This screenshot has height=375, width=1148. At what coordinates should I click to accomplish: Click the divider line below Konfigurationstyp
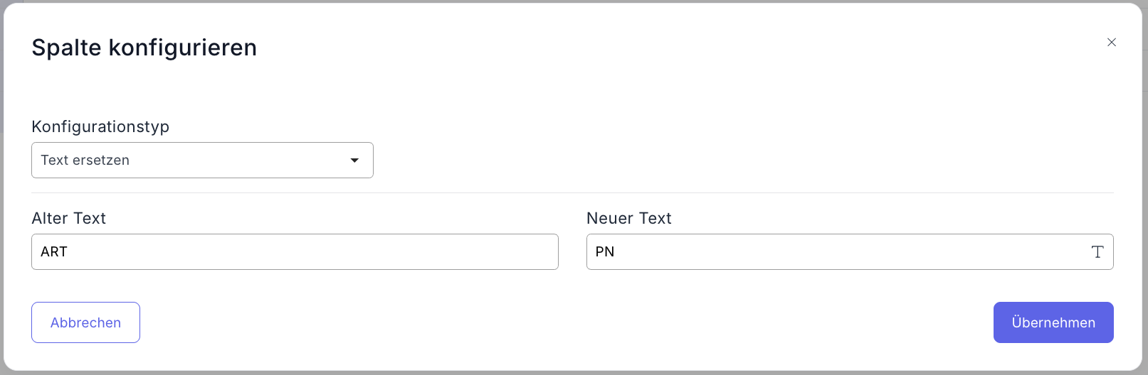(572, 193)
